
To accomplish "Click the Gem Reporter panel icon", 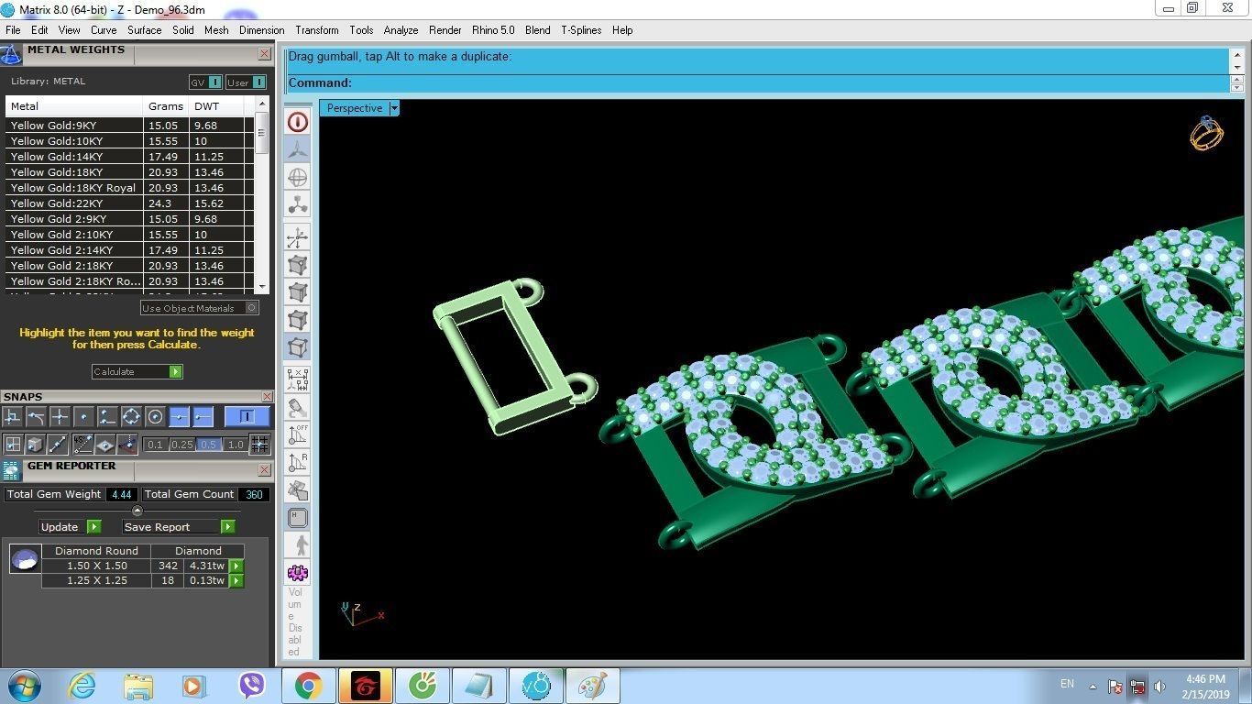I will point(11,470).
